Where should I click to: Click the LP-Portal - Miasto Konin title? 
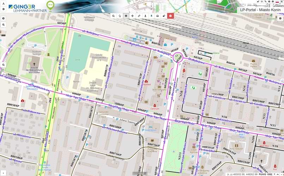click(260, 10)
